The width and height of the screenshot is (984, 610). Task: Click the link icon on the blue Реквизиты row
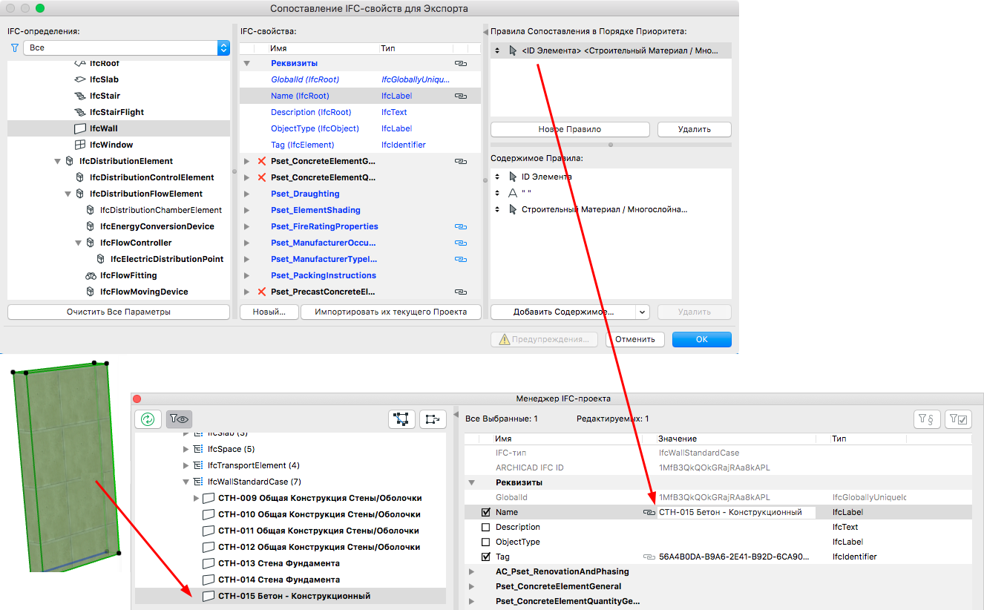click(461, 64)
